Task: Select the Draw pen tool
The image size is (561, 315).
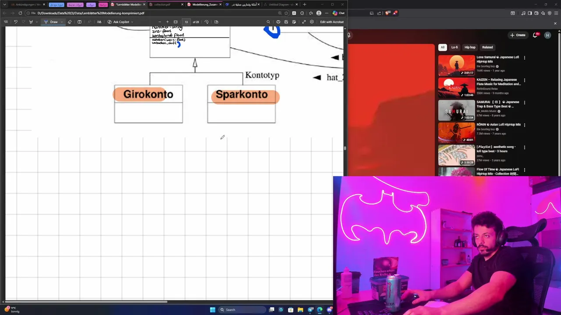Action: point(51,22)
